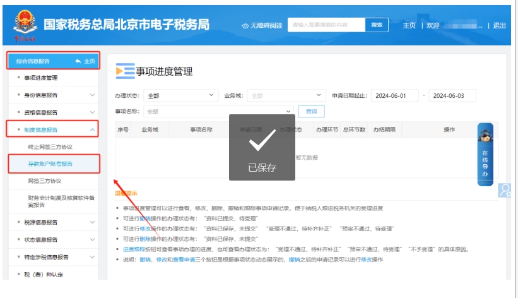Select 存款账户账号报告 in the sidebar

click(x=50, y=164)
